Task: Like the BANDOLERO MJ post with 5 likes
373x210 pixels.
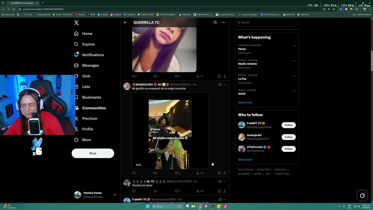Action: [x=177, y=173]
